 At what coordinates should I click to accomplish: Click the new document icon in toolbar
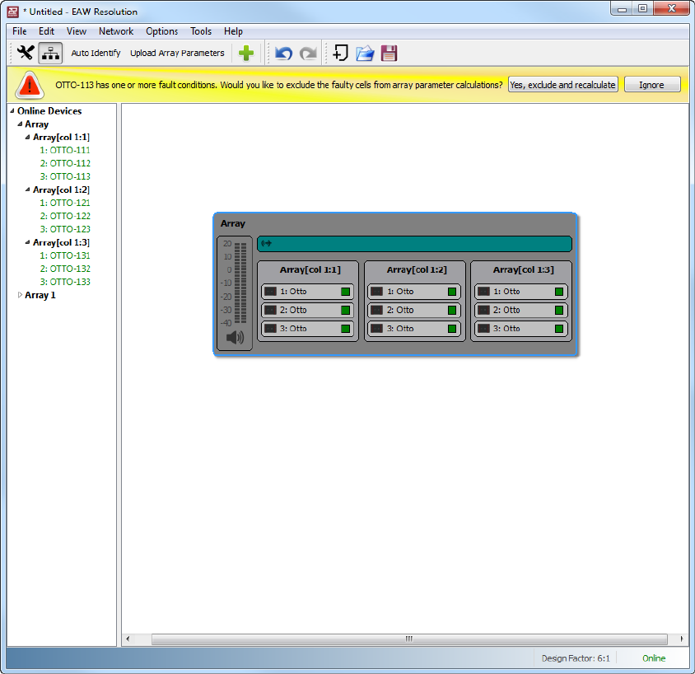tap(339, 54)
